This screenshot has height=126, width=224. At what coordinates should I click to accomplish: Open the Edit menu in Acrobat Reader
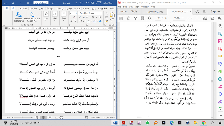125,7
